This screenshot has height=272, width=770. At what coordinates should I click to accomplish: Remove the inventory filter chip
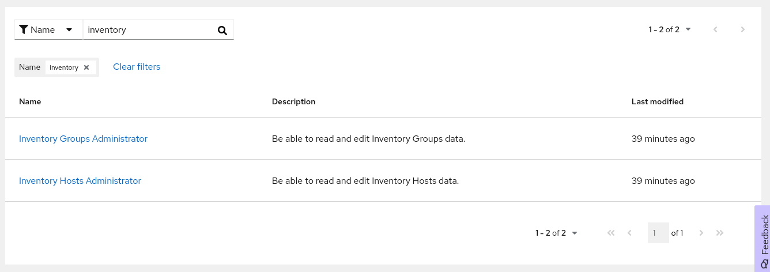[86, 67]
